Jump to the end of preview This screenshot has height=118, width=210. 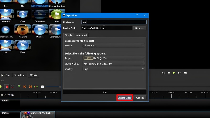coord(185,73)
